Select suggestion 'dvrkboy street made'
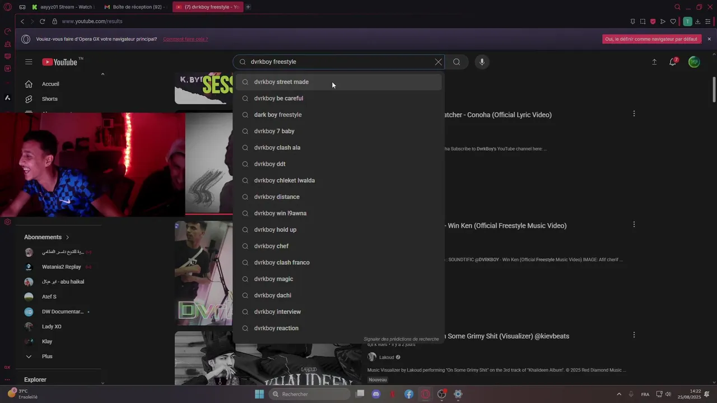 pos(339,82)
